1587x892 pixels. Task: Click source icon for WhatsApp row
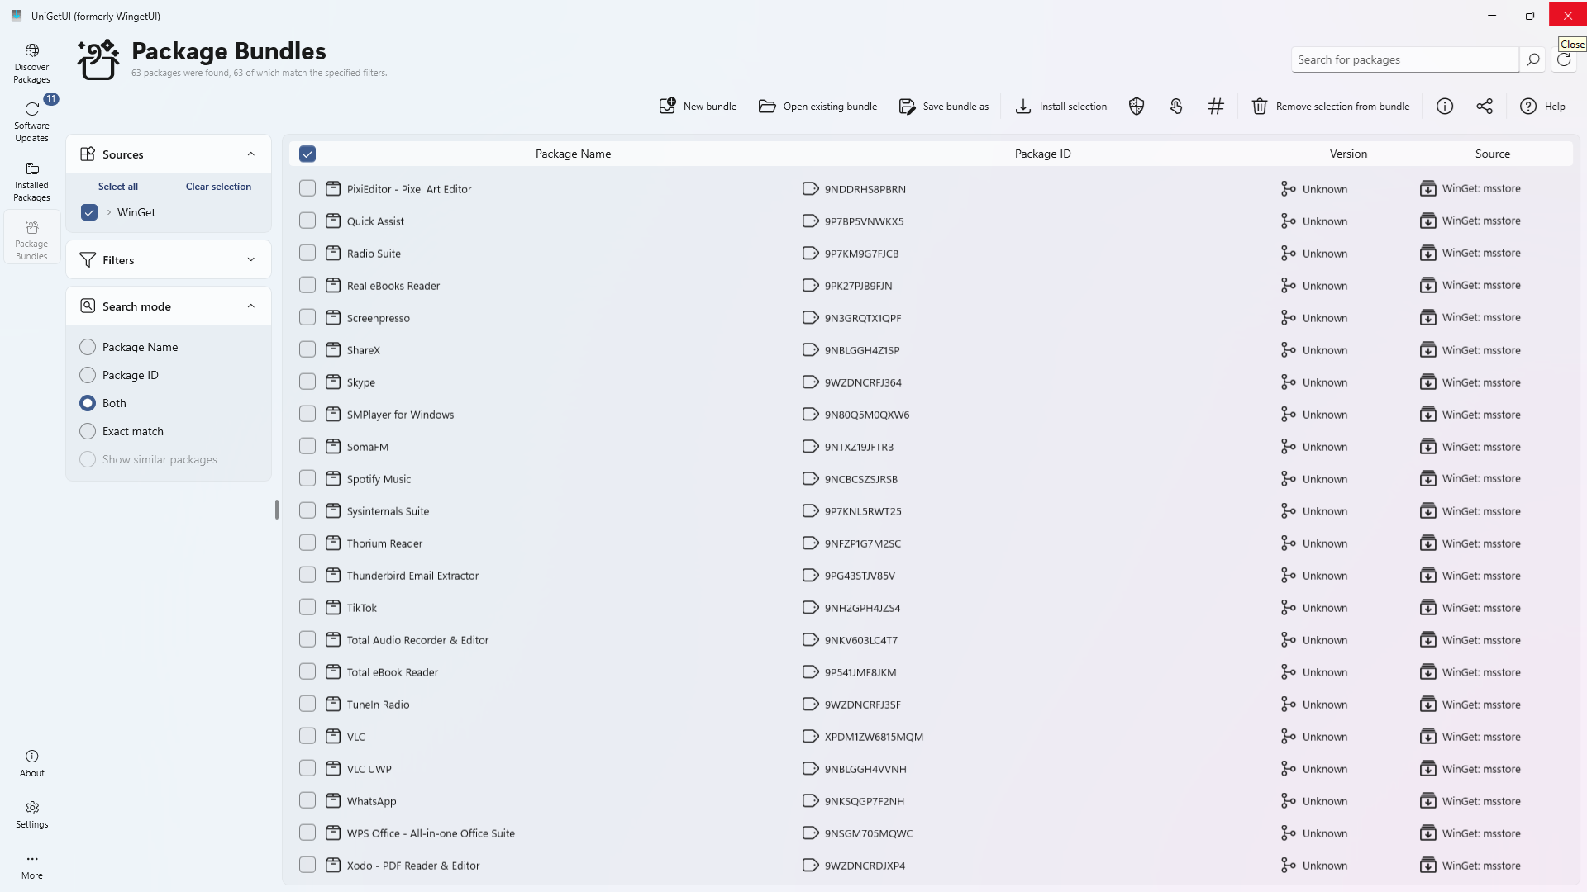pyautogui.click(x=1427, y=801)
